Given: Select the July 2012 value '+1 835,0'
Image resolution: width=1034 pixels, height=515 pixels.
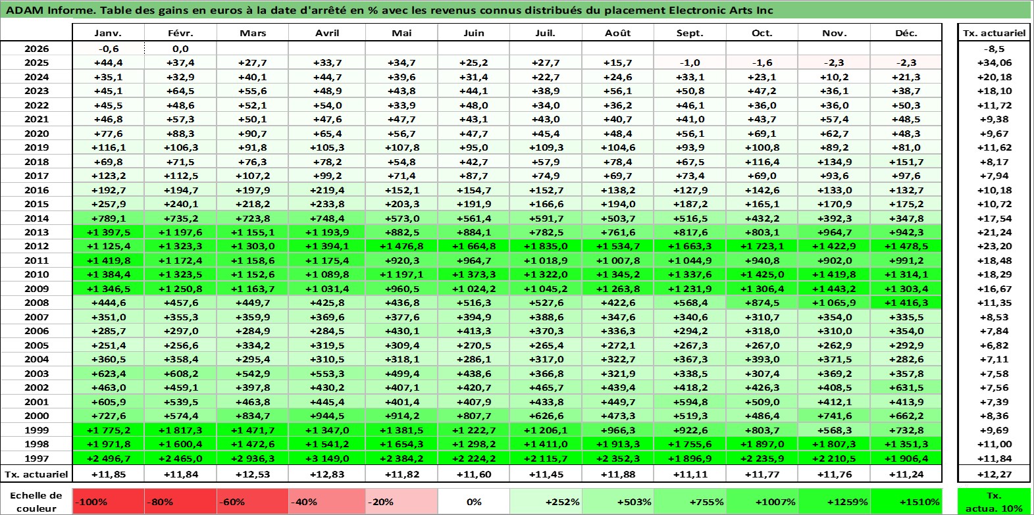Looking at the screenshot, I should pyautogui.click(x=546, y=246).
